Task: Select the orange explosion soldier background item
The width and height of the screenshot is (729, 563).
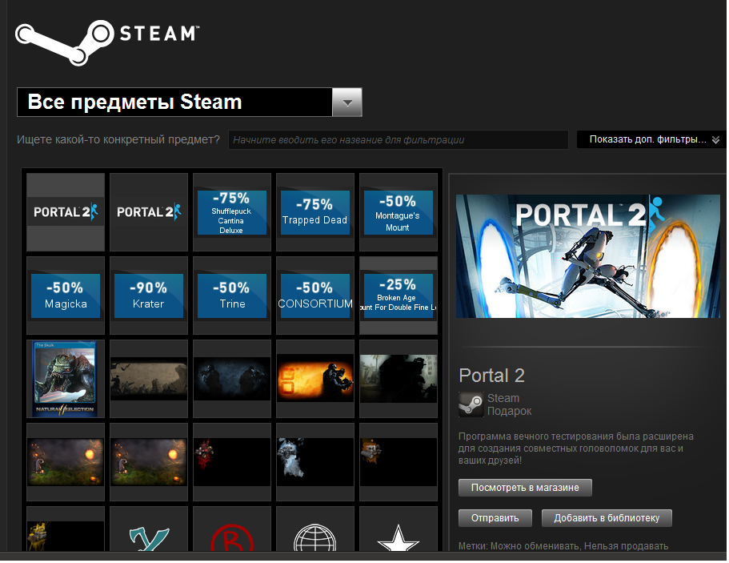Action: [315, 379]
